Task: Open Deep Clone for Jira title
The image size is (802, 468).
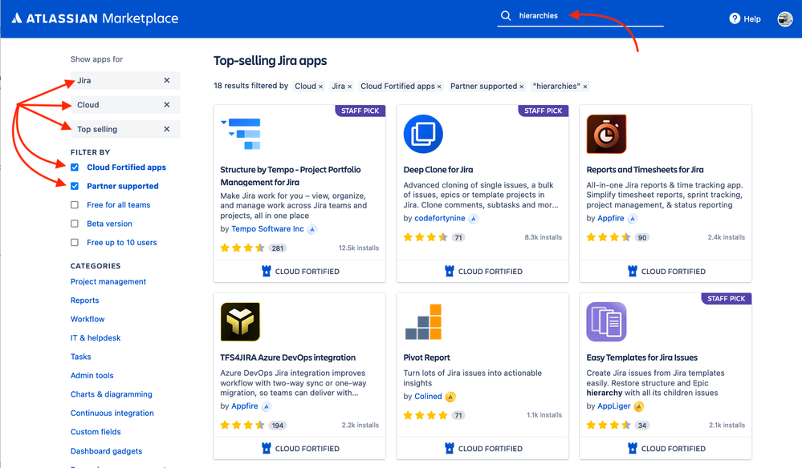Action: [x=438, y=170]
